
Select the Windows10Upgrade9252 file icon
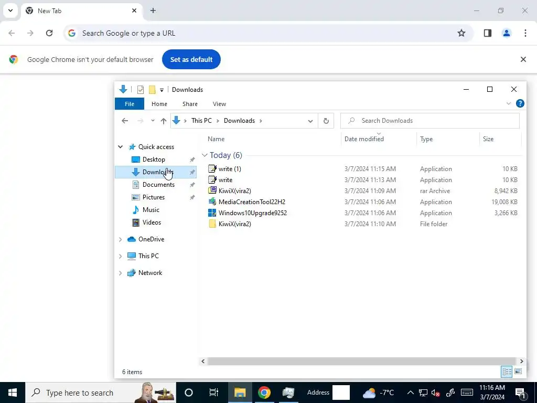212,213
